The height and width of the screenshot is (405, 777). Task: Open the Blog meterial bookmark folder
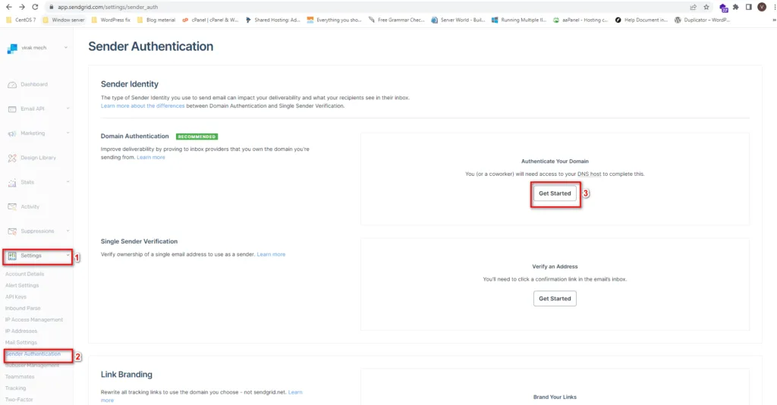(156, 20)
